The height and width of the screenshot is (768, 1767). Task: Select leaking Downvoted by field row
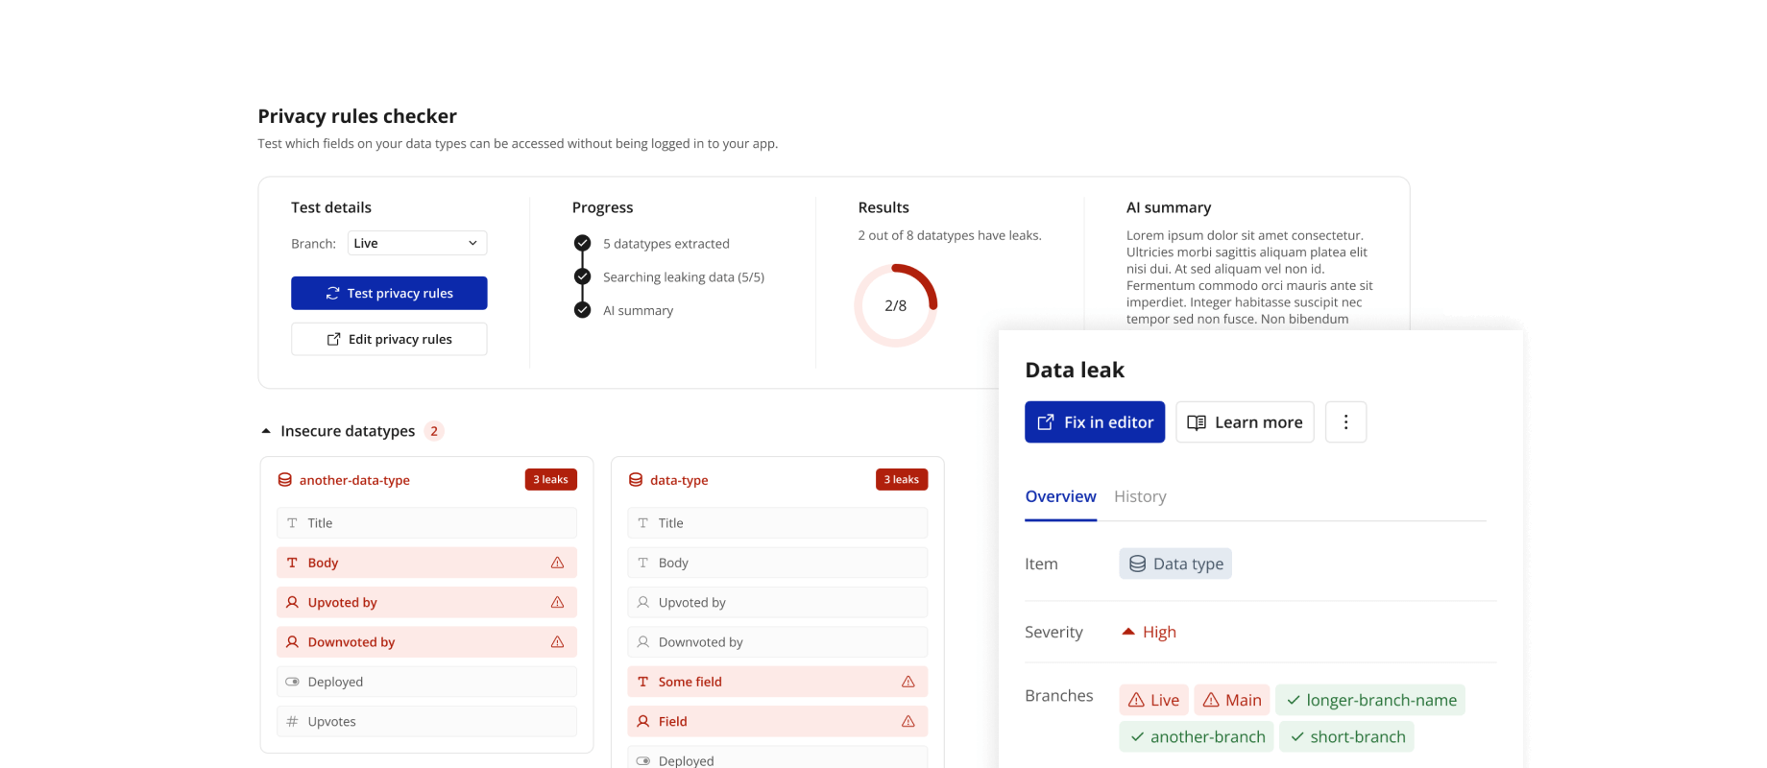[x=426, y=642]
